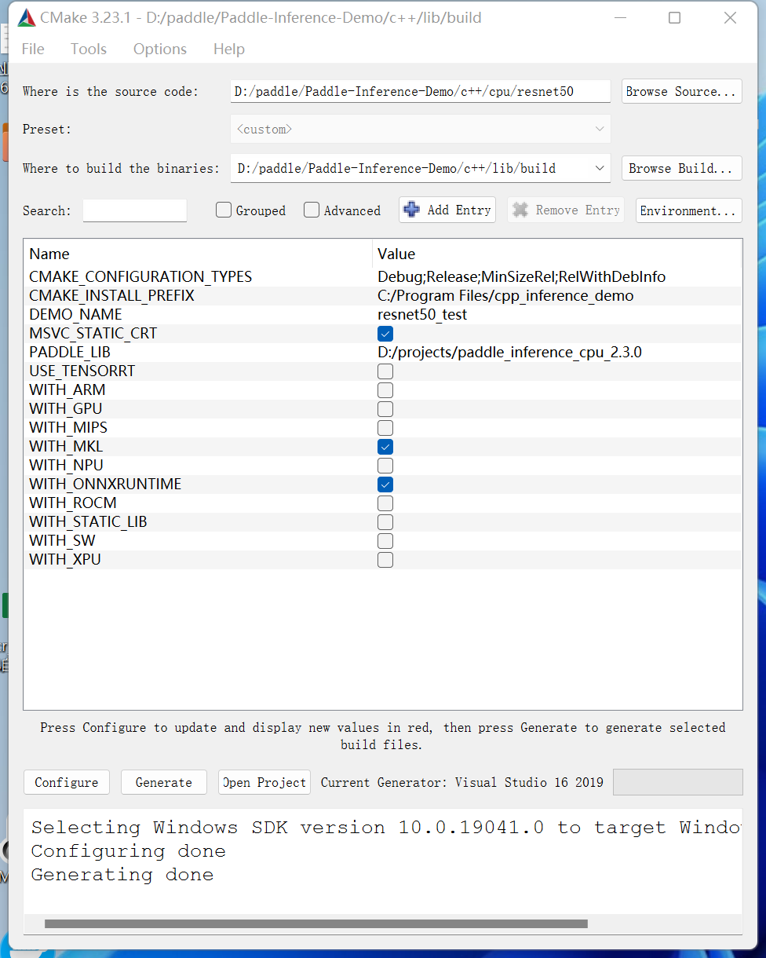Click the Remove Entry icon

[521, 210]
